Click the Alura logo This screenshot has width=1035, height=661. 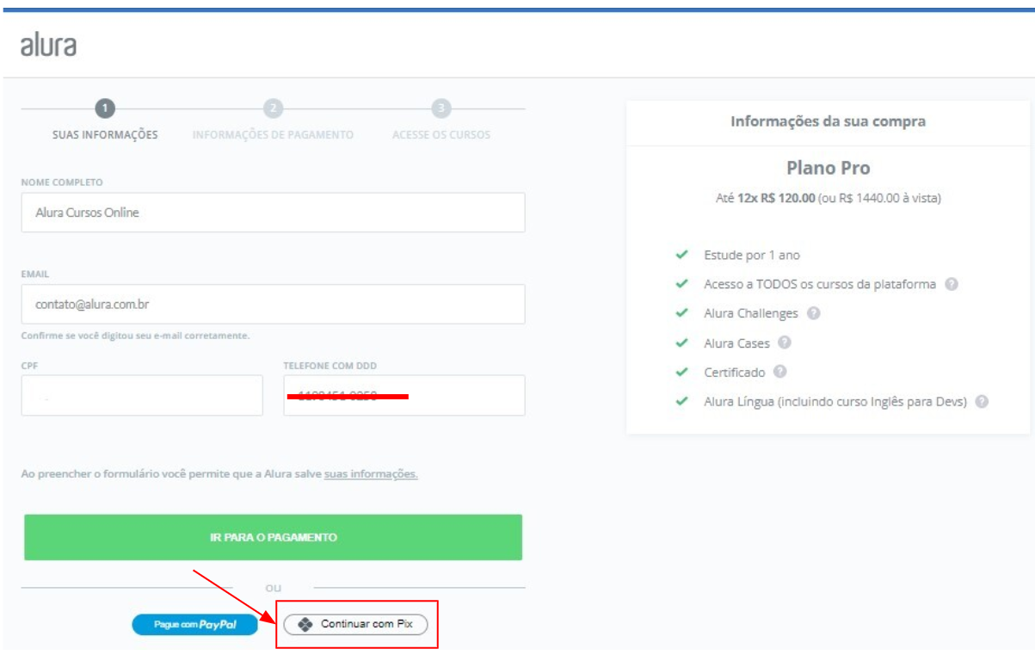48,45
